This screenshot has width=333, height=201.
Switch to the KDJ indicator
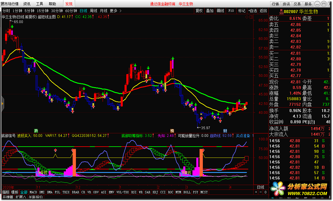click(155, 192)
